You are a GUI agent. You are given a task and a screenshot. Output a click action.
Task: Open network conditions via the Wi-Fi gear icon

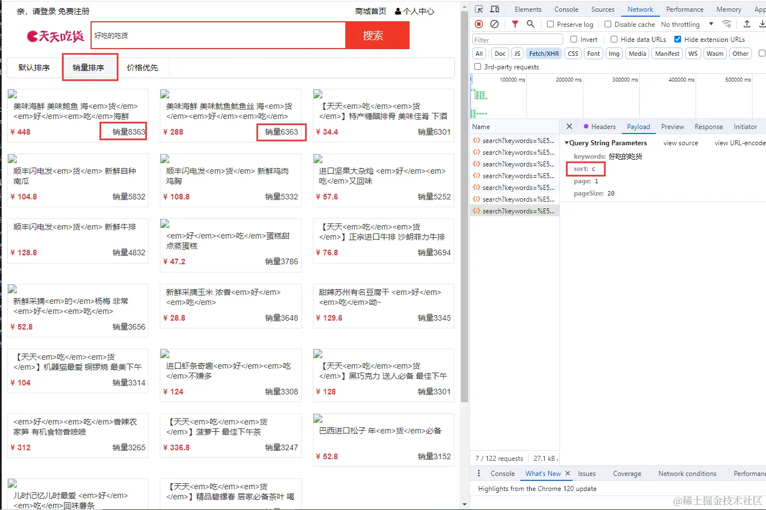point(727,24)
